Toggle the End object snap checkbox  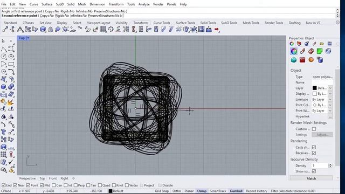pyautogui.click(x=4, y=185)
